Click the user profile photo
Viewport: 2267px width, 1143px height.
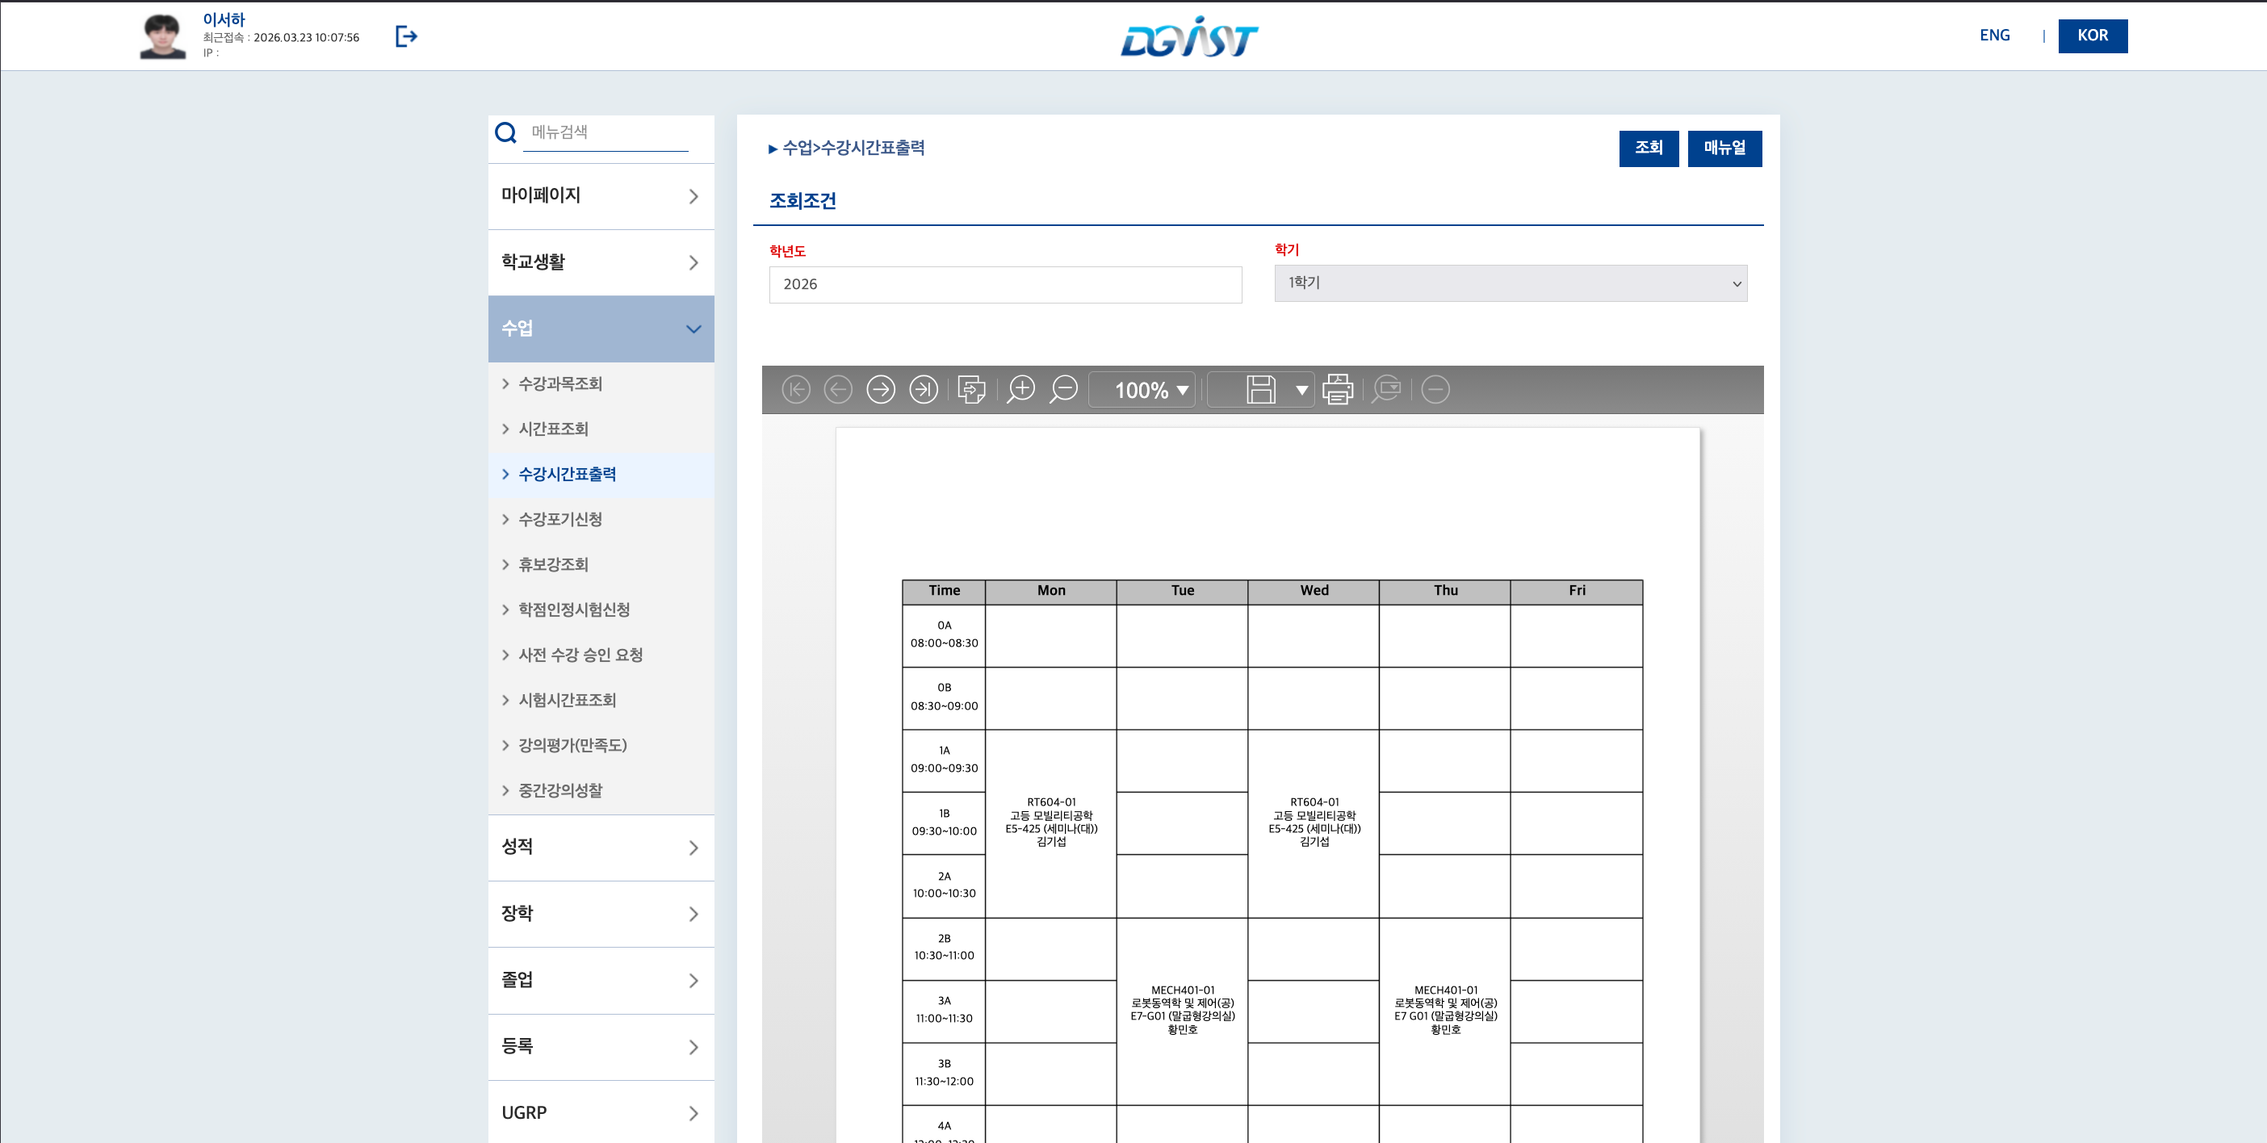click(x=163, y=36)
